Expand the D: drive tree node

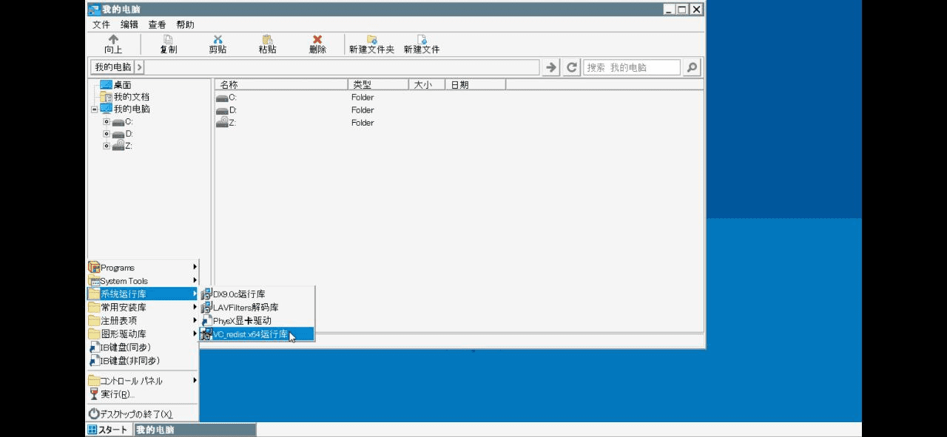point(107,134)
